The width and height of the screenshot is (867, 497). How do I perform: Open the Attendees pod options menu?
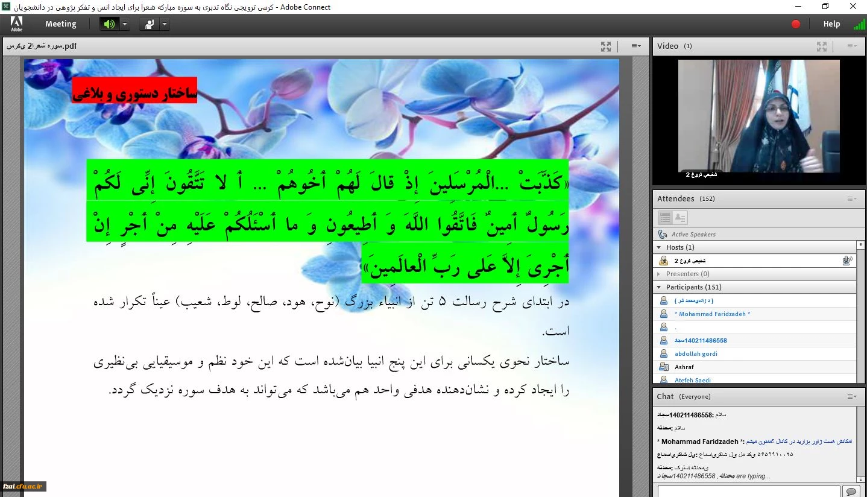click(x=851, y=199)
